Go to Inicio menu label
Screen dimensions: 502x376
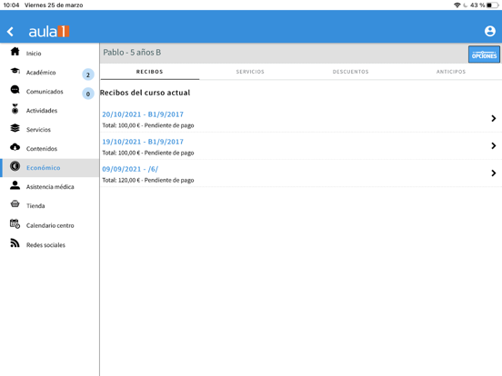[x=34, y=54]
